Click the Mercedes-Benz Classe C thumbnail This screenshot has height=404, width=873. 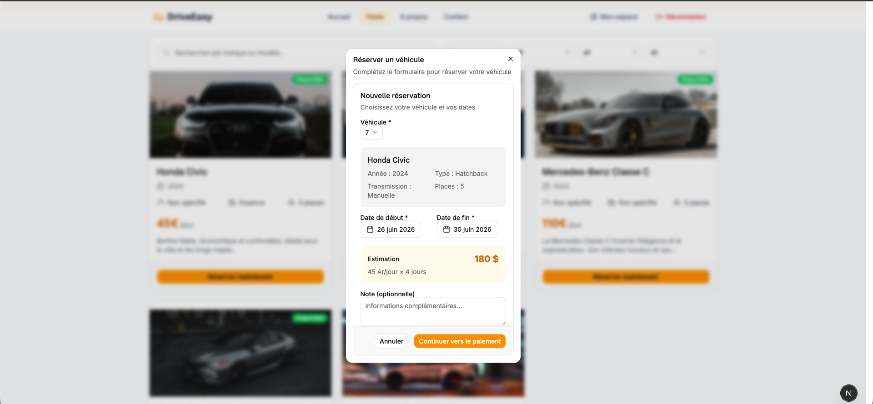pos(626,115)
